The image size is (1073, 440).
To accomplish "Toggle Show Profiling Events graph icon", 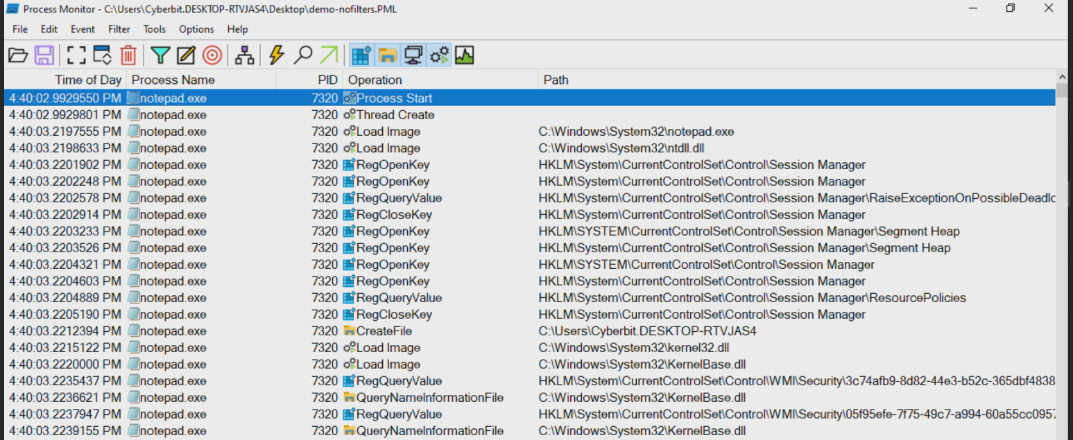I will pyautogui.click(x=465, y=55).
